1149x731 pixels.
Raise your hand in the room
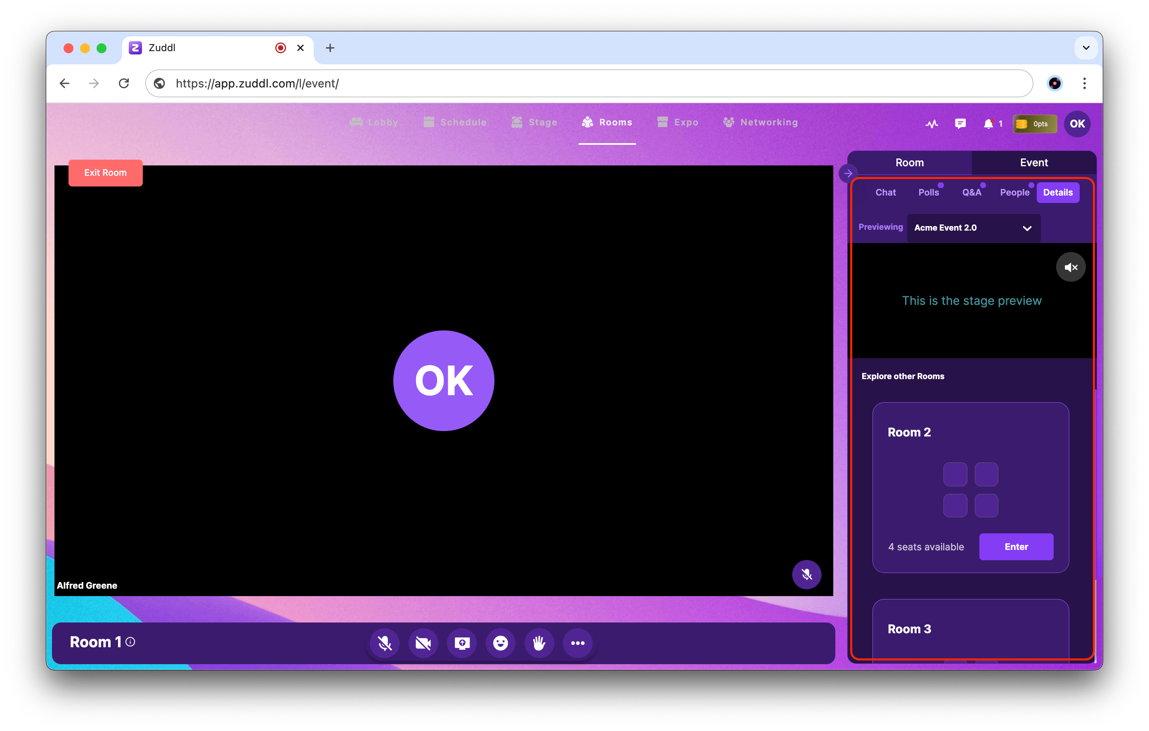coord(539,643)
